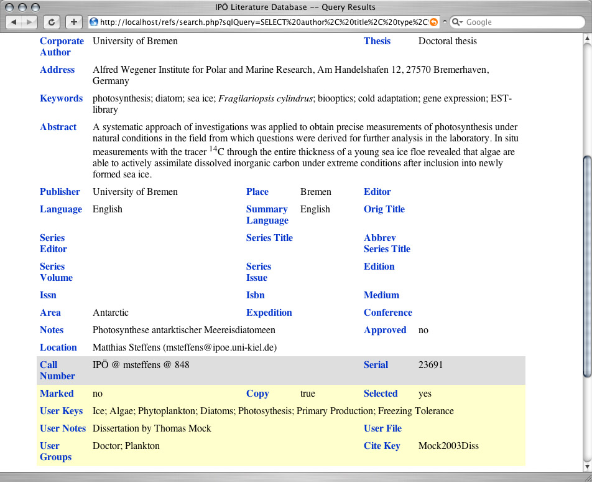Go forward with the browser forward arrow
Viewport: 592px width, 482px height.
point(29,22)
